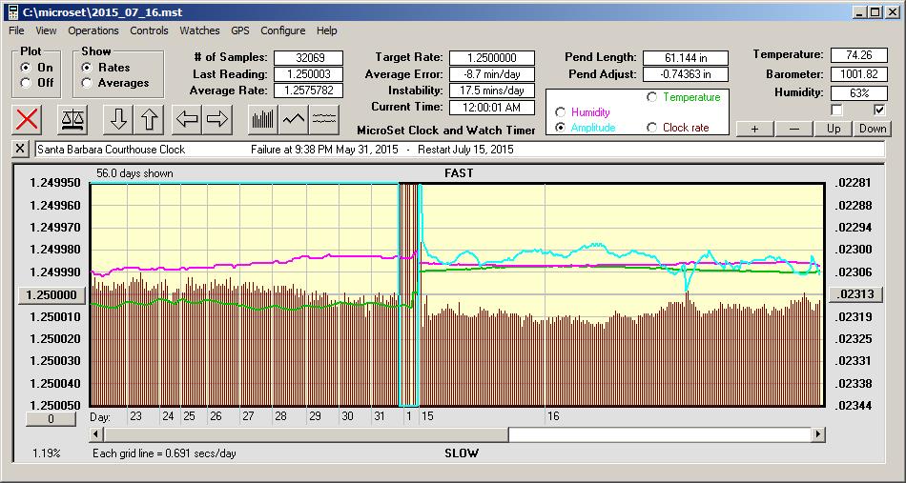Click the horizontal scrollbar left arrow
This screenshot has height=483, width=906.
(96, 434)
